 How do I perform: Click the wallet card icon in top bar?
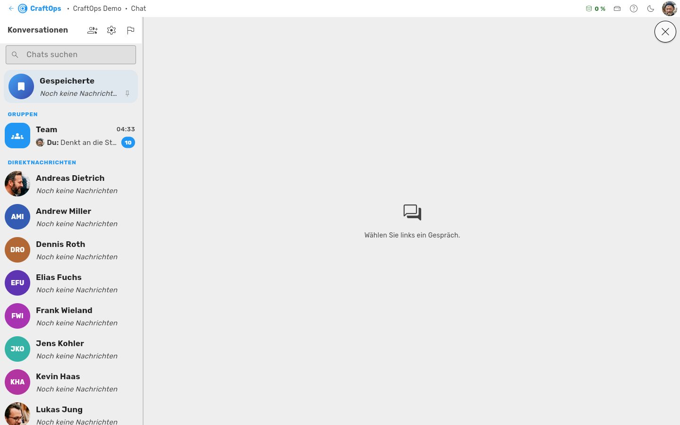click(x=617, y=8)
